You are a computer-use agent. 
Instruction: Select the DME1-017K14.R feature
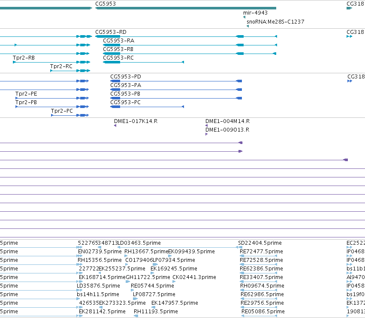(136, 121)
